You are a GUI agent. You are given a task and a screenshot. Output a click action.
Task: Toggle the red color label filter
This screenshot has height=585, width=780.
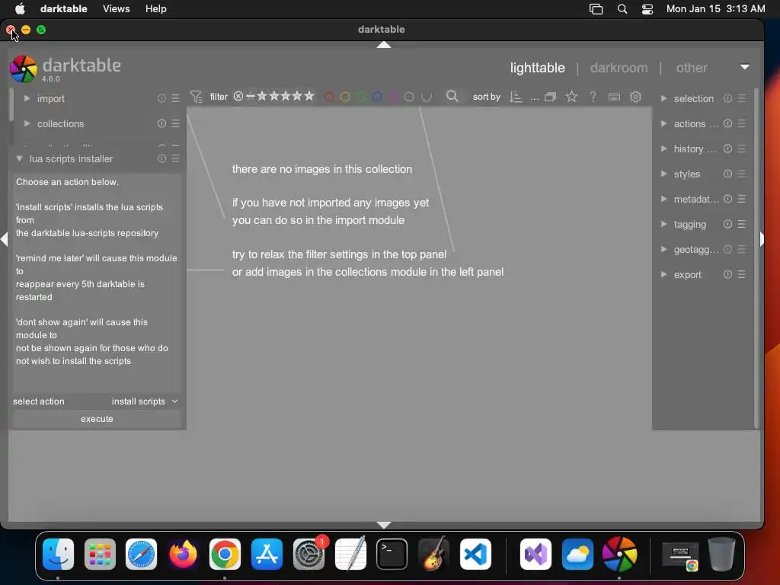point(329,97)
